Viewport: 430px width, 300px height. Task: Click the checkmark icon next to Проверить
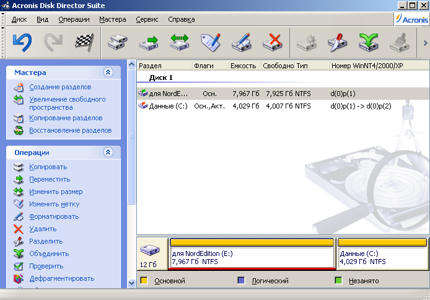[x=19, y=266]
